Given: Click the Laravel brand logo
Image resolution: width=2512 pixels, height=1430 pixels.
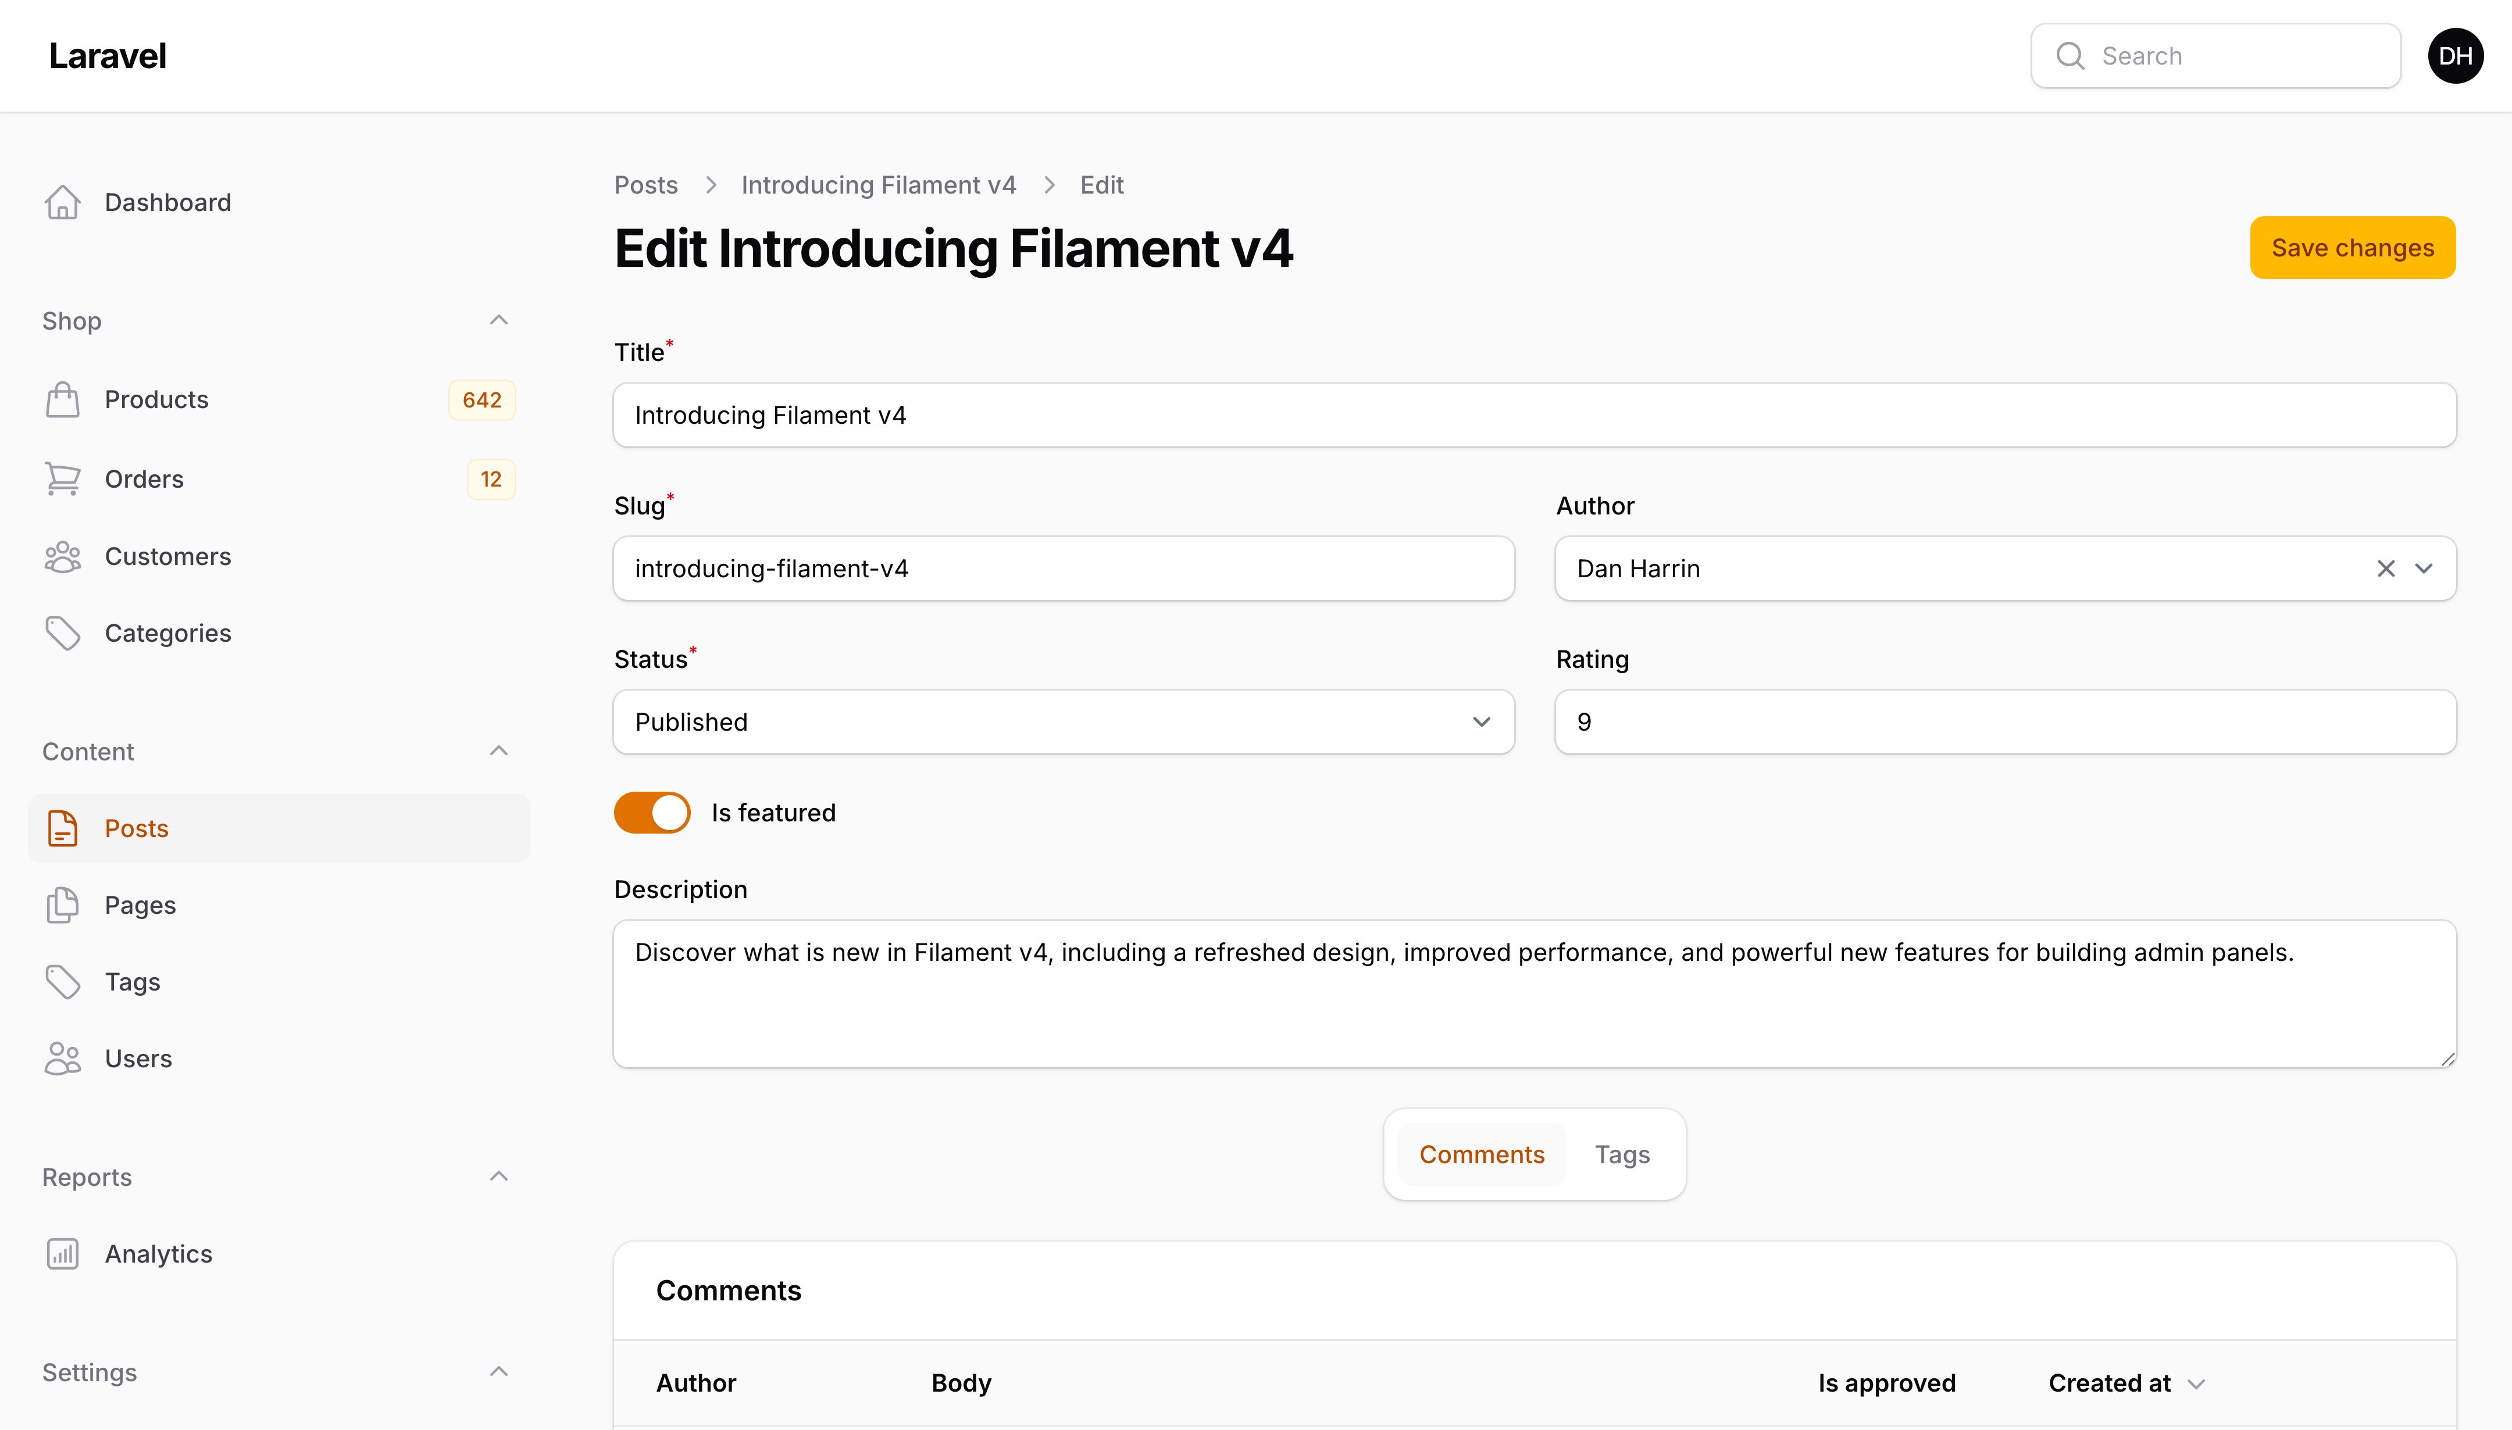Looking at the screenshot, I should click(108, 56).
